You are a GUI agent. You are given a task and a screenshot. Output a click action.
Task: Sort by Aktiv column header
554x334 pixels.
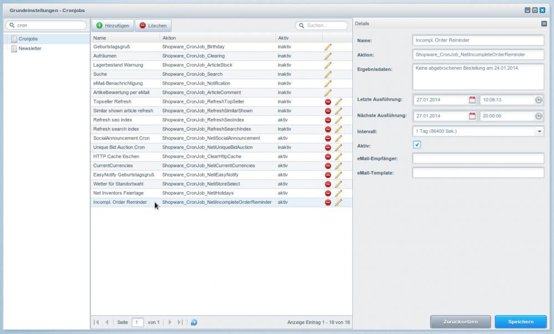[x=299, y=38]
